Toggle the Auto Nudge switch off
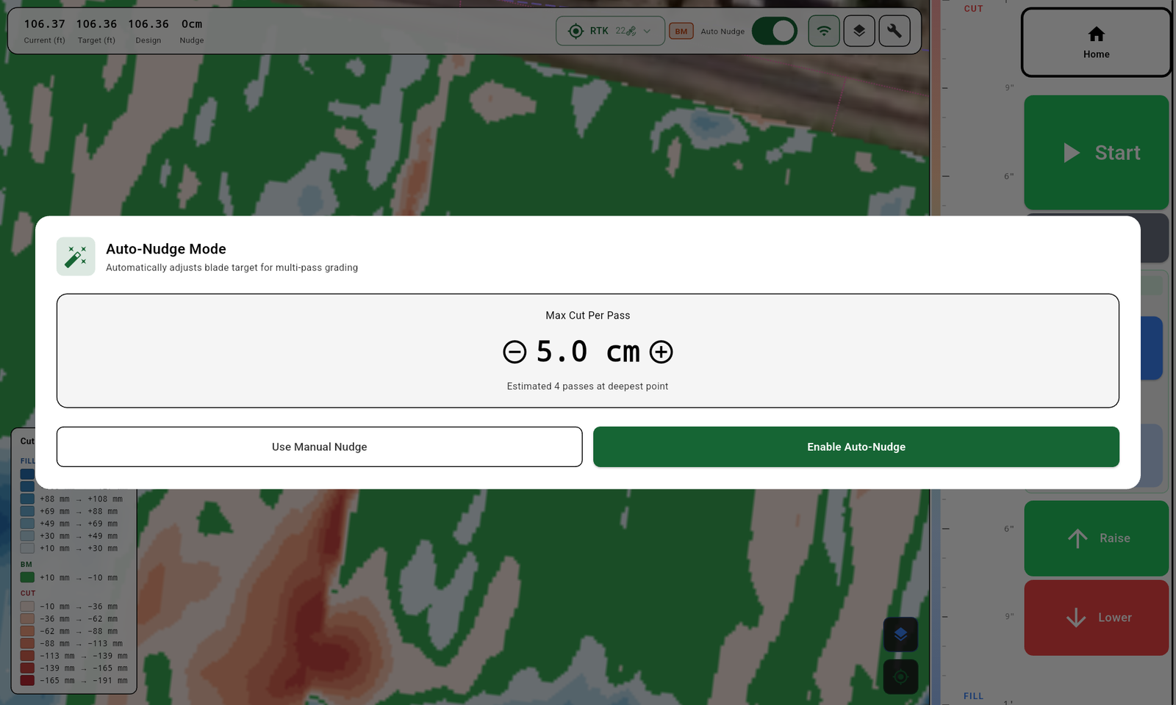Image resolution: width=1176 pixels, height=705 pixels. 775,31
